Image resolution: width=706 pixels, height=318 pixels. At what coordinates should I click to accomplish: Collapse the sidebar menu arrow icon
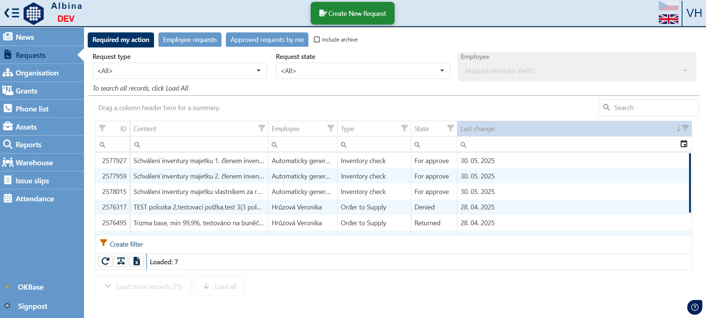pyautogui.click(x=11, y=13)
